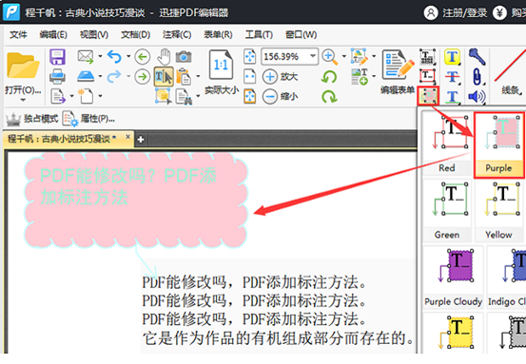Add a new tab with plus button
Screen dimensions: 526x364
(141, 140)
